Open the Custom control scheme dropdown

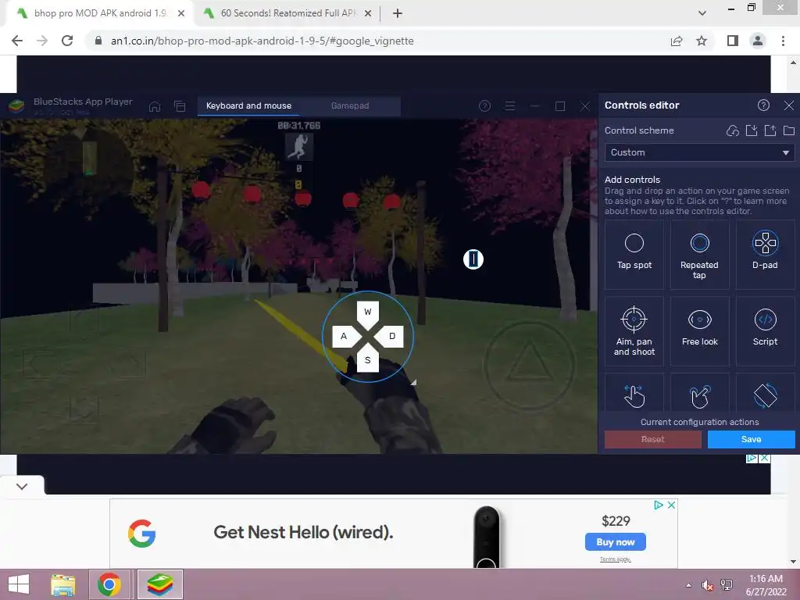point(699,152)
